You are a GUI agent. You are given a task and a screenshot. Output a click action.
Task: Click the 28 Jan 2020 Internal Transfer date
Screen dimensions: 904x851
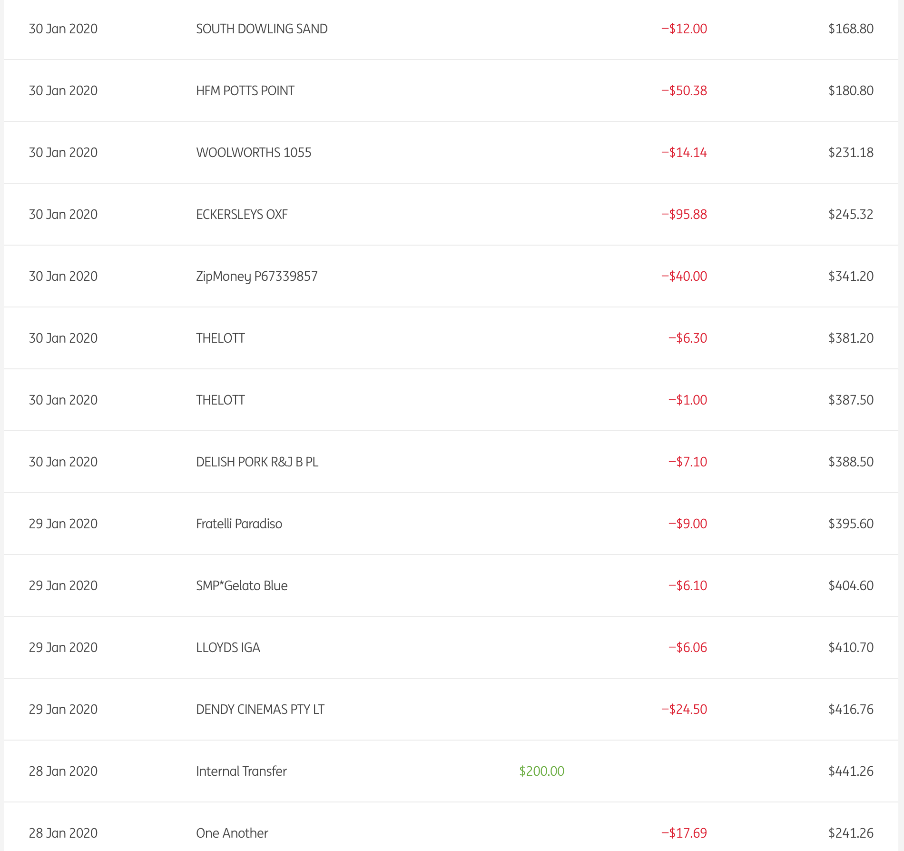pos(63,771)
